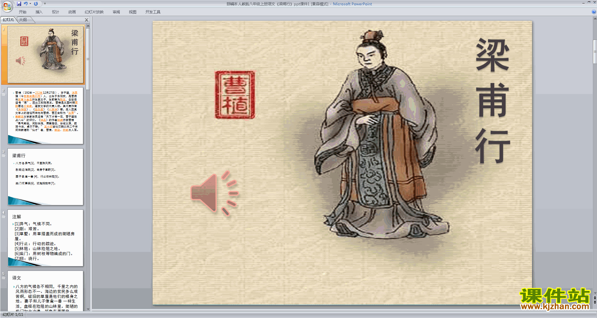Image resolution: width=597 pixels, height=318 pixels.
Task: Save the presentation with the floppy icon
Action: pos(19,4)
